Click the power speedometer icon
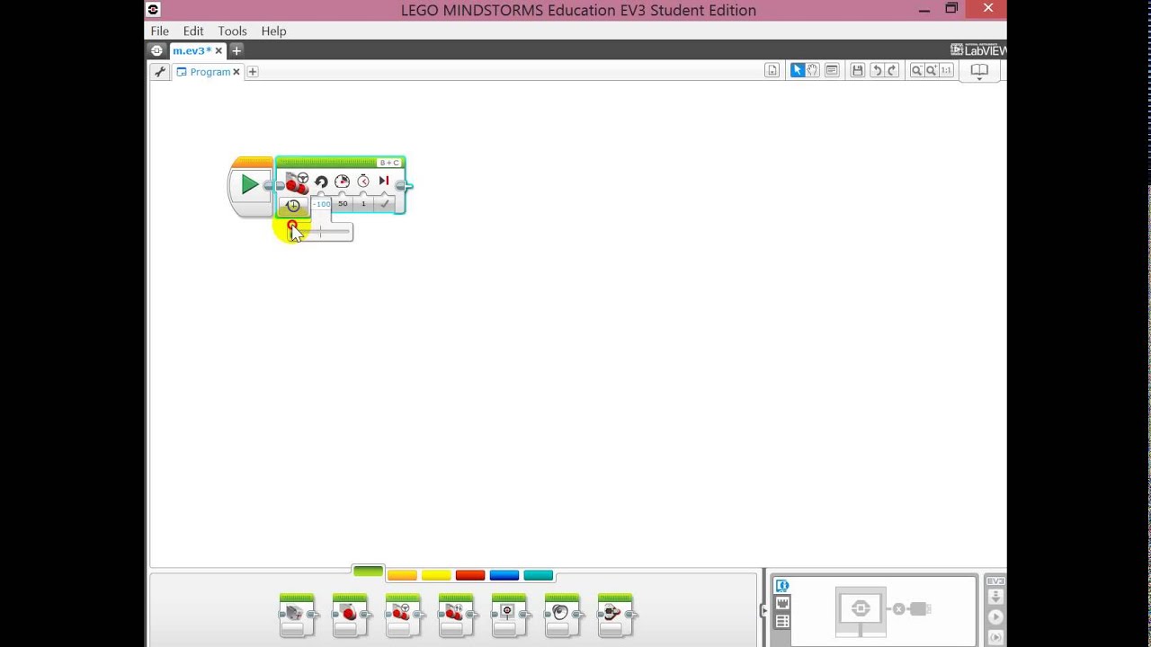 [x=342, y=182]
